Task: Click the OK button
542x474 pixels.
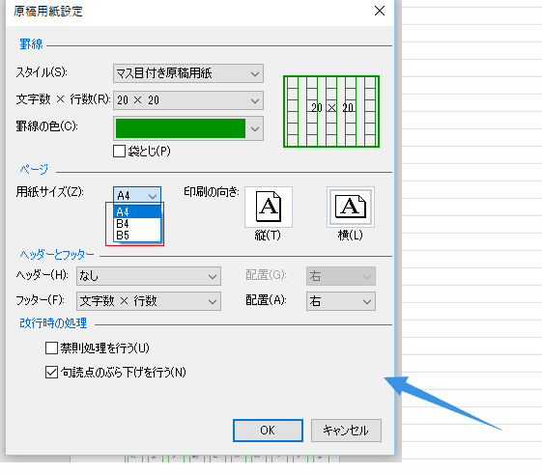Action: point(268,431)
